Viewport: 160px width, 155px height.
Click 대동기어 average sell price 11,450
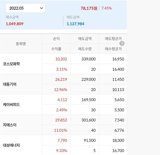tap(118, 79)
